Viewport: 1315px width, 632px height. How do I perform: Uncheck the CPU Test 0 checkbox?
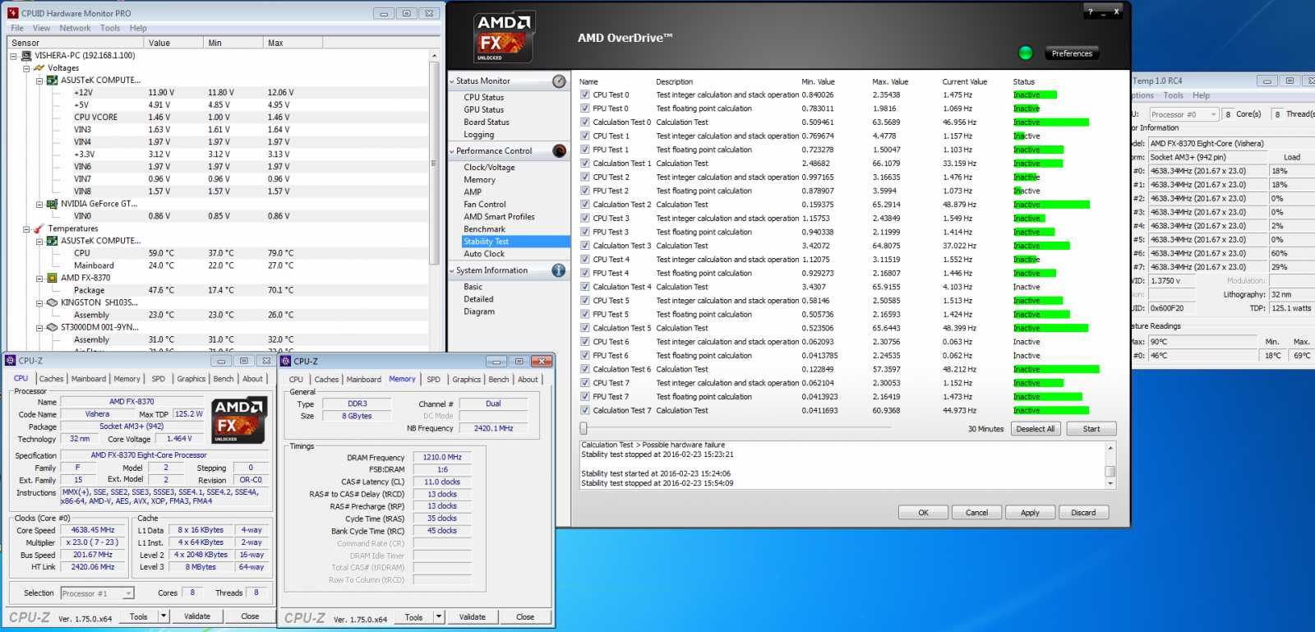585,95
